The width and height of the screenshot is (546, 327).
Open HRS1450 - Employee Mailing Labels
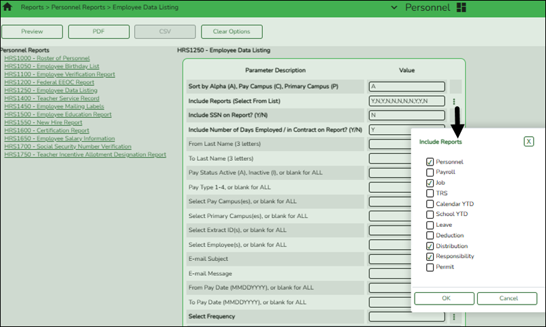54,106
